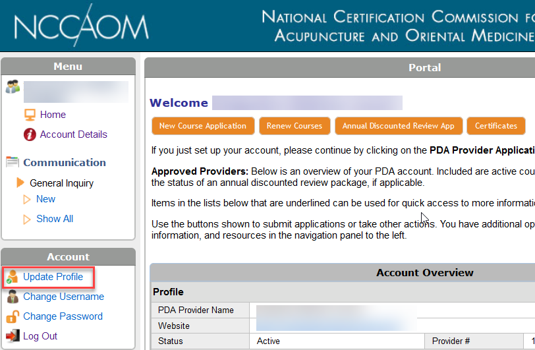Click the arrow beside New
The height and width of the screenshot is (350, 535).
point(27,199)
